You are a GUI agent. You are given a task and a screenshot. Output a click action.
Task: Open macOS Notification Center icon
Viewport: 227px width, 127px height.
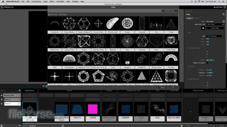223,2
